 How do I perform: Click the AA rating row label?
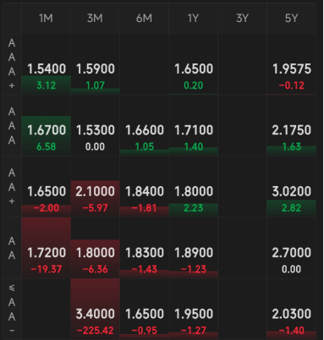[x=12, y=248]
